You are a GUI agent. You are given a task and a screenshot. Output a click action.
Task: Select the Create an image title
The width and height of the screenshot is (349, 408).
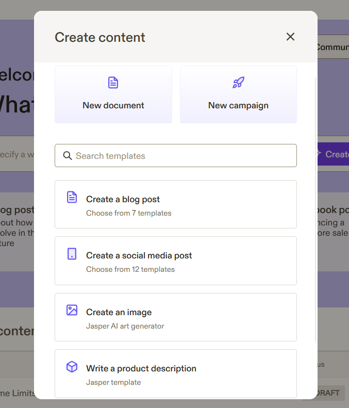(119, 312)
